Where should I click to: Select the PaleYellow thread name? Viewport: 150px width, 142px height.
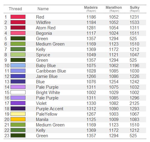47,114
